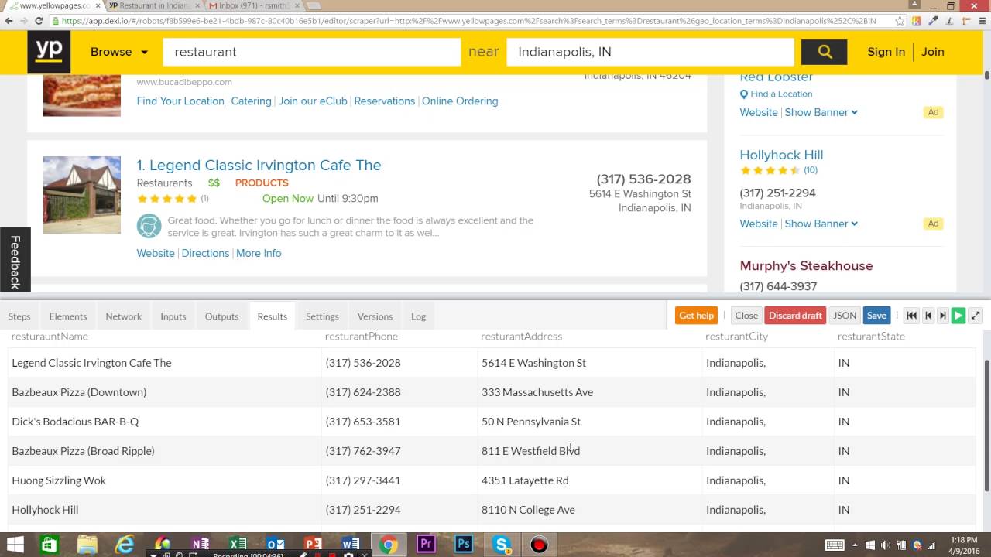This screenshot has width=991, height=557.
Task: Switch to the Settings tab
Action: pos(322,316)
